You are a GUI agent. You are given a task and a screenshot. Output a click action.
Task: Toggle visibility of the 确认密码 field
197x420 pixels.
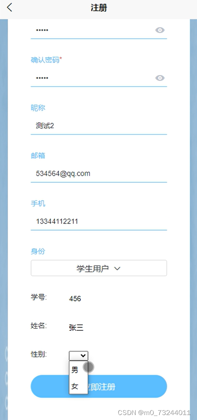click(x=160, y=78)
